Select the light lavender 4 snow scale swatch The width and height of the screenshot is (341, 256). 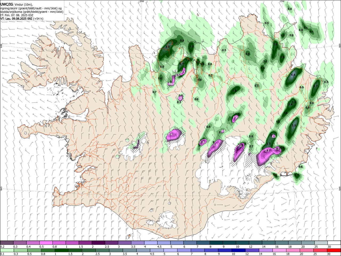(151, 243)
